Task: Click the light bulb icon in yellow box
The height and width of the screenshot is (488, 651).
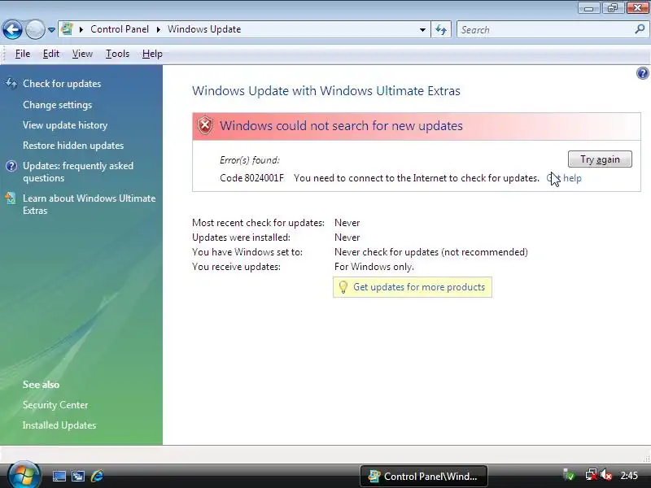Action: click(x=343, y=287)
